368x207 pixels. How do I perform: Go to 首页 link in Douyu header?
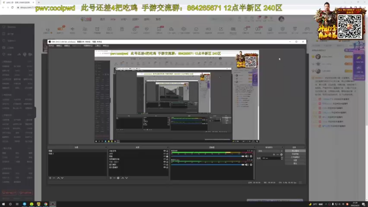tap(103, 19)
